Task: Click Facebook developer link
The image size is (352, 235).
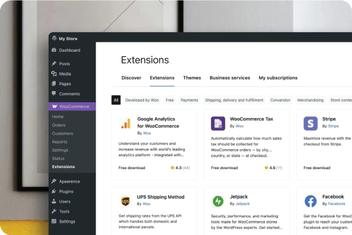Action: (x=337, y=204)
